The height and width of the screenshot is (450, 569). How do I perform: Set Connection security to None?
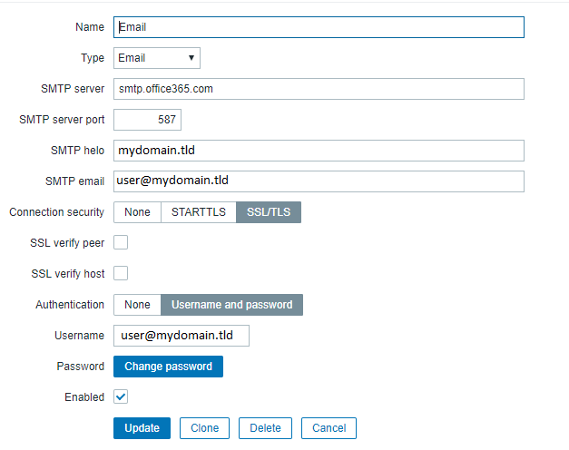click(x=137, y=212)
